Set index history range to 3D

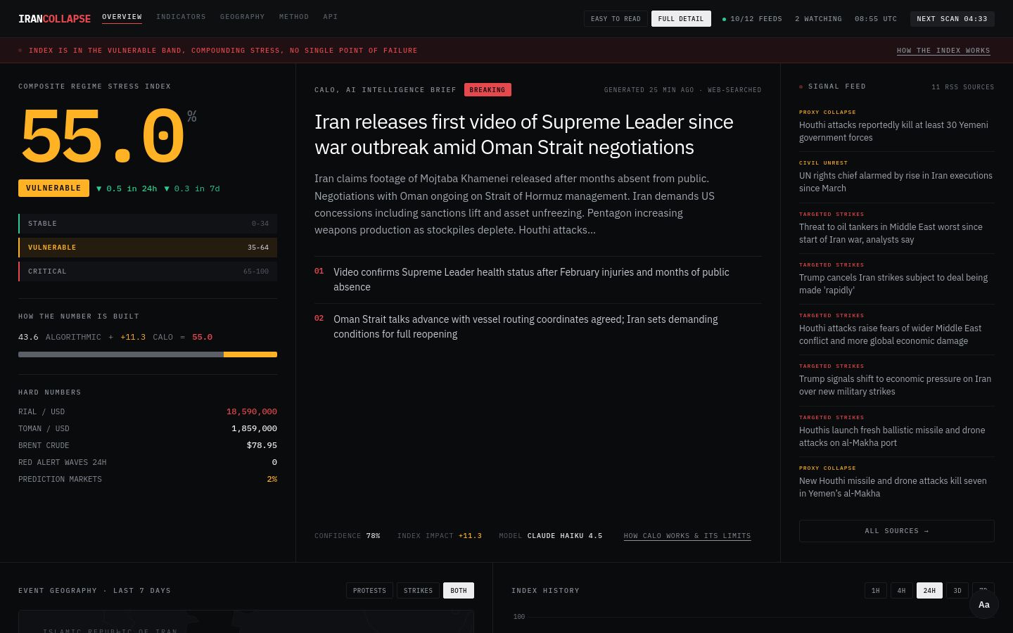957,591
